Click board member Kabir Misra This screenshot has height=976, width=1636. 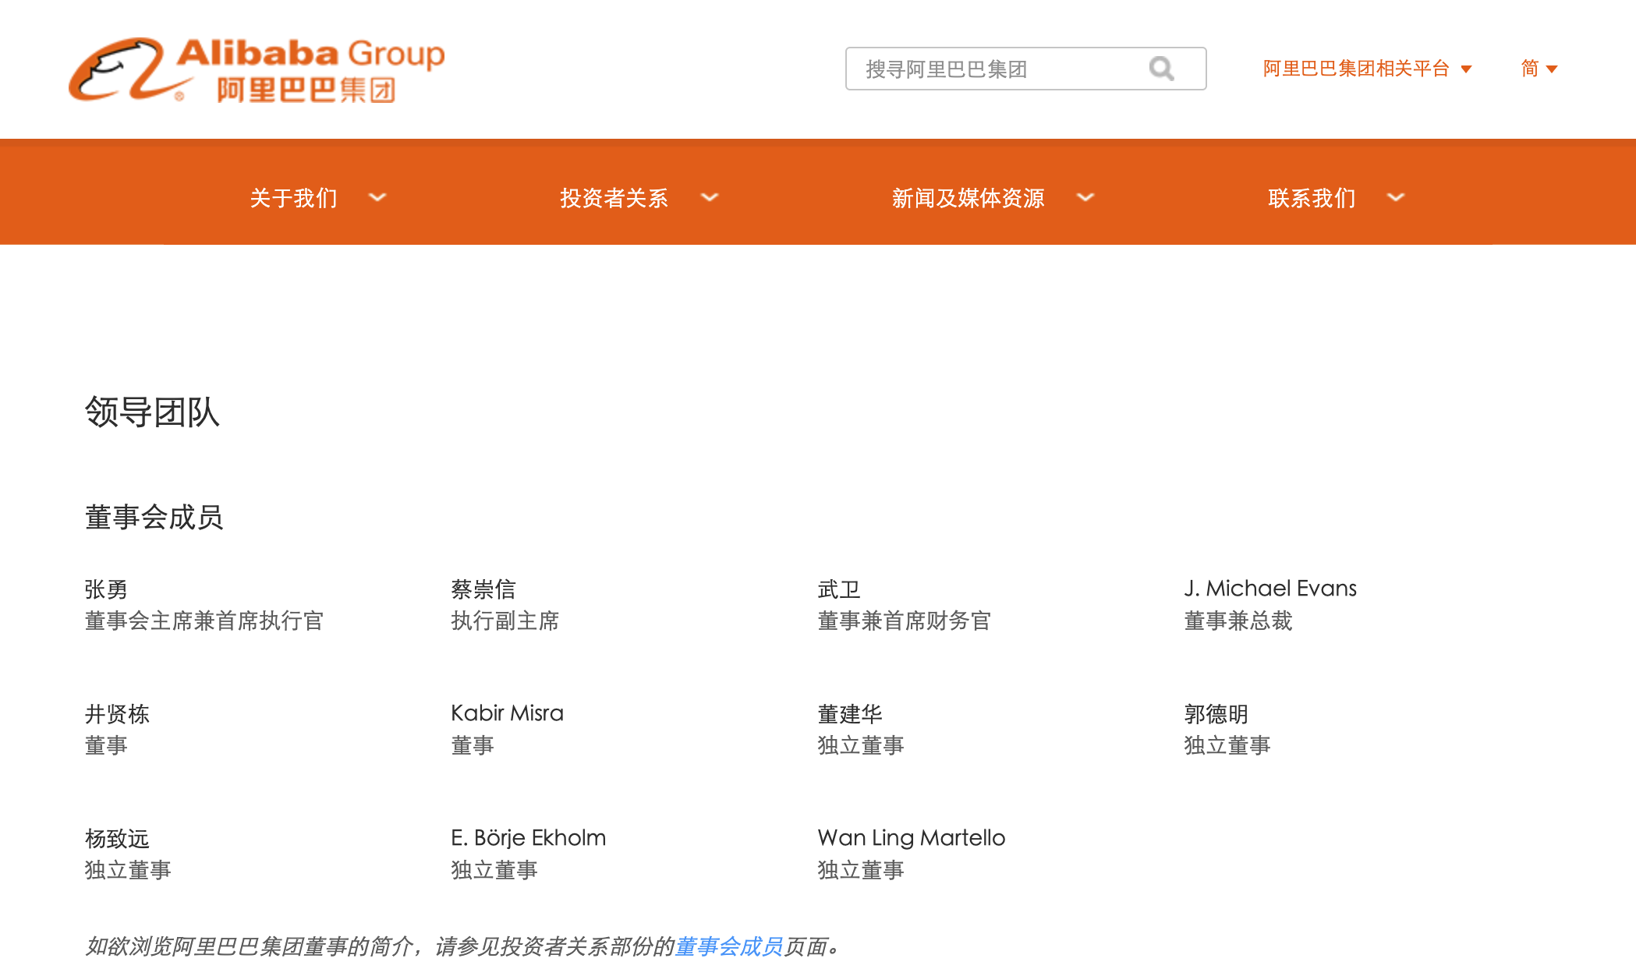507,713
